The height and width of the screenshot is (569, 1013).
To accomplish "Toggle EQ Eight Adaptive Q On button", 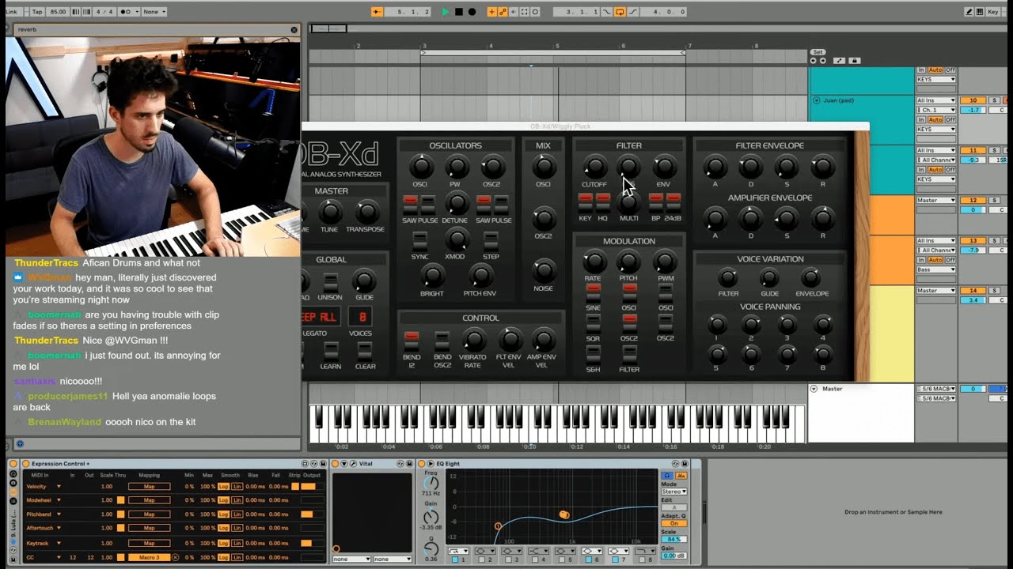I will click(673, 523).
